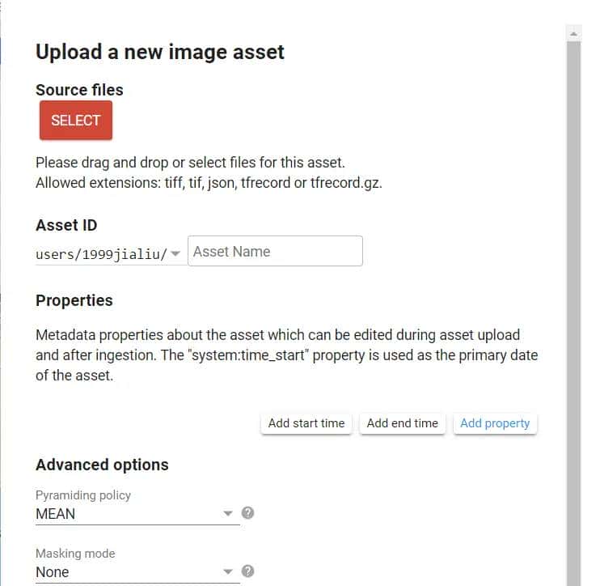Open help icon beside Masking mode
Viewport: 600px width, 586px height.
[x=248, y=571]
